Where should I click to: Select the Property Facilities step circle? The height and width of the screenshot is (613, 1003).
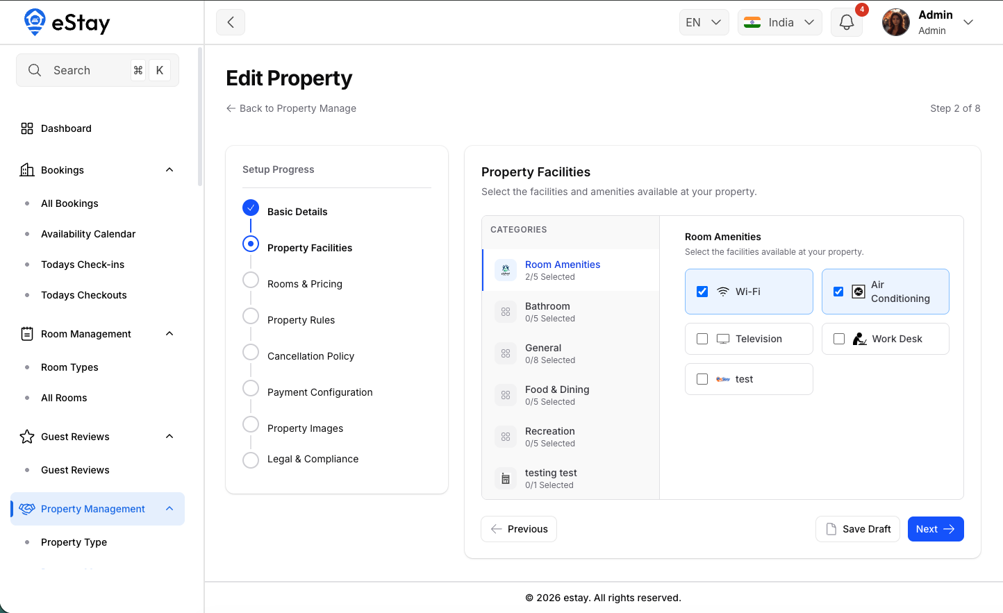251,244
